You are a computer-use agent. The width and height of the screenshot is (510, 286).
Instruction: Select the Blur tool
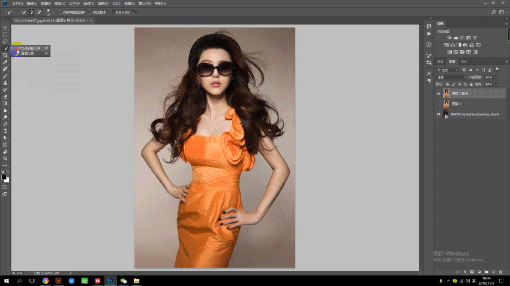click(x=5, y=111)
